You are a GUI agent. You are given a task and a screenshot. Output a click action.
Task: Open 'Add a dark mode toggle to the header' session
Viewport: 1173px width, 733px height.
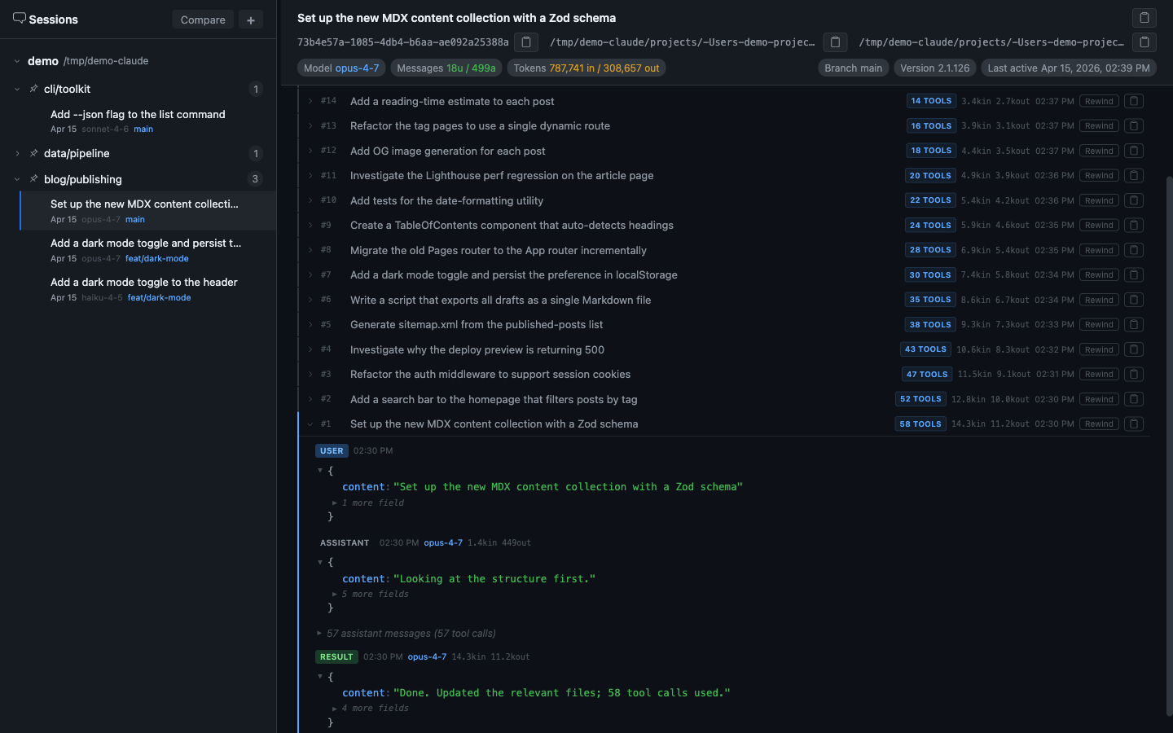coord(147,289)
